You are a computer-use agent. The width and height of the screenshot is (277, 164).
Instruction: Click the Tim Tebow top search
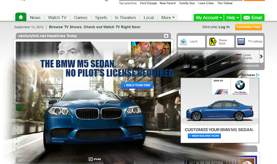point(225,3)
